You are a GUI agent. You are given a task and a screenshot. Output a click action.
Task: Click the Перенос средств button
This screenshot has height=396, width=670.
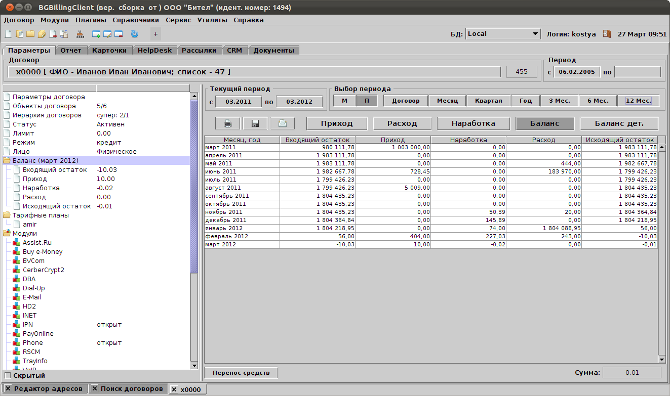[241, 373]
